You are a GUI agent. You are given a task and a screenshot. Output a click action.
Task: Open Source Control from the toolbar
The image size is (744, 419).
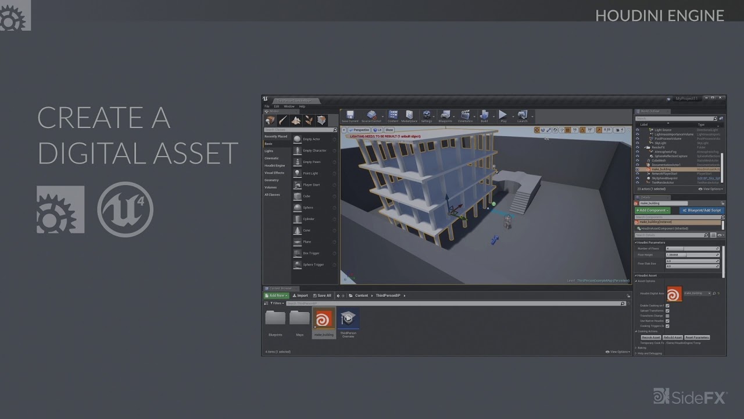(371, 115)
